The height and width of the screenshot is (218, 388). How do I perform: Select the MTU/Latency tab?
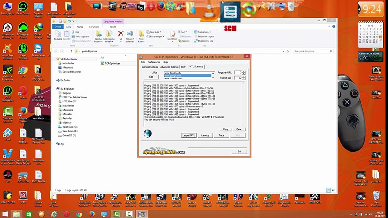196,67
